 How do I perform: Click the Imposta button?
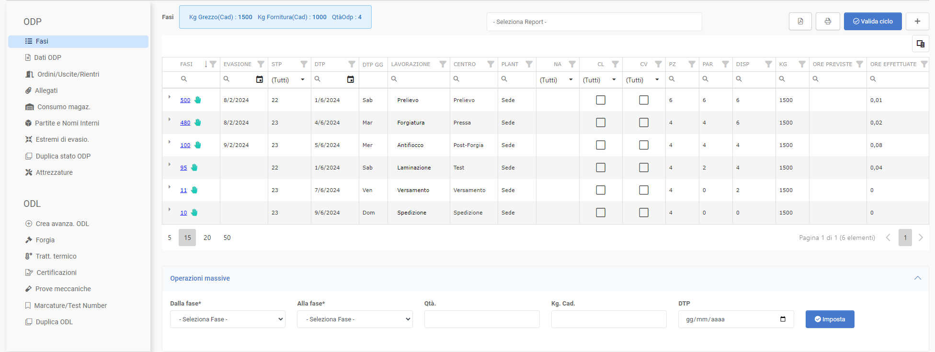[830, 319]
